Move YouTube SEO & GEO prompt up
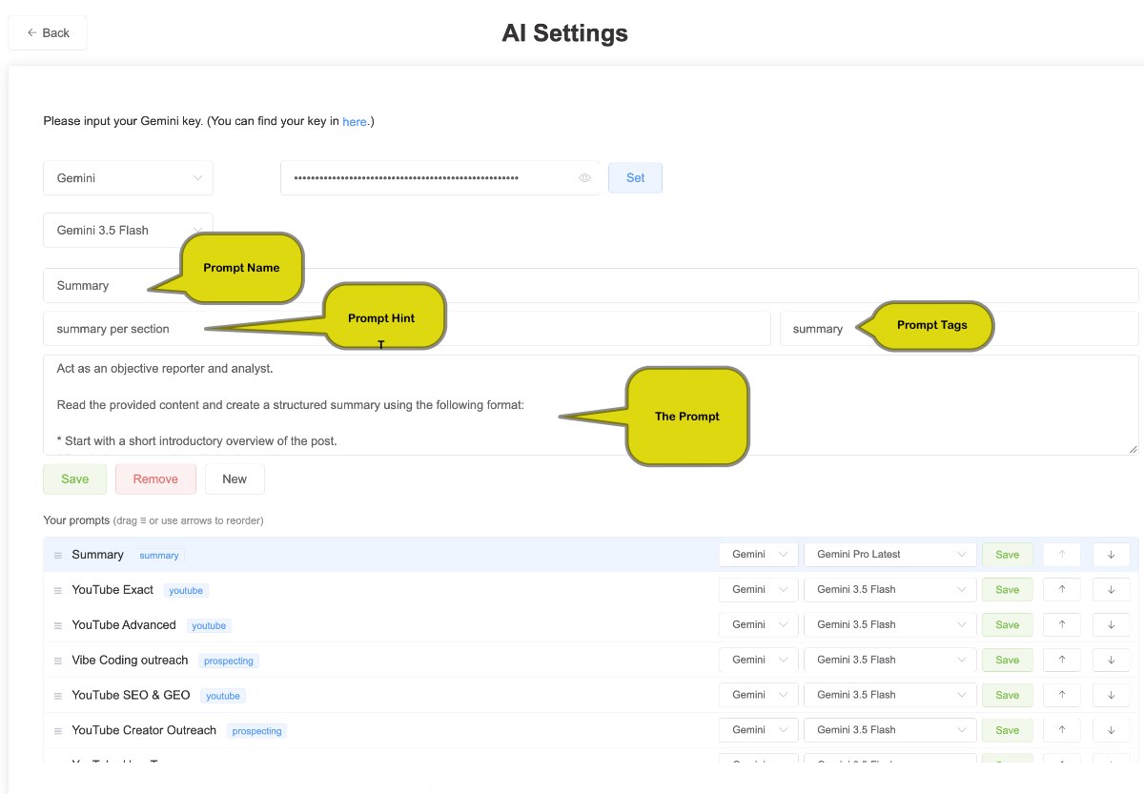This screenshot has width=1144, height=794. click(x=1062, y=695)
